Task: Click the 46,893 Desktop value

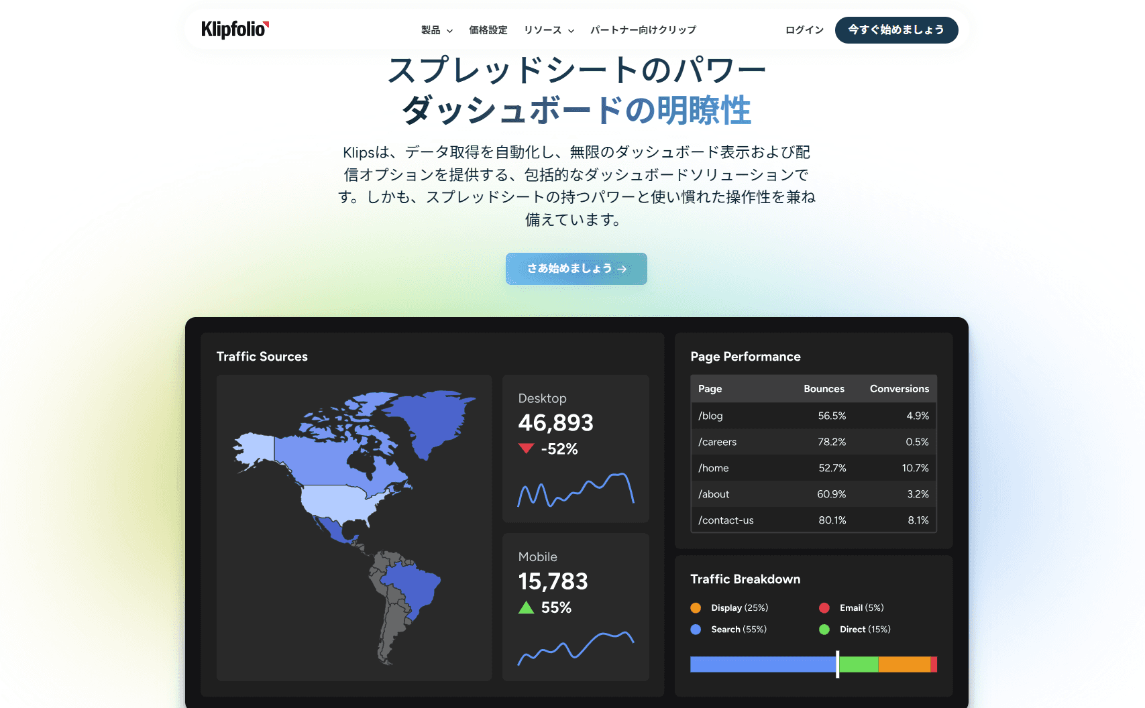Action: pos(555,423)
